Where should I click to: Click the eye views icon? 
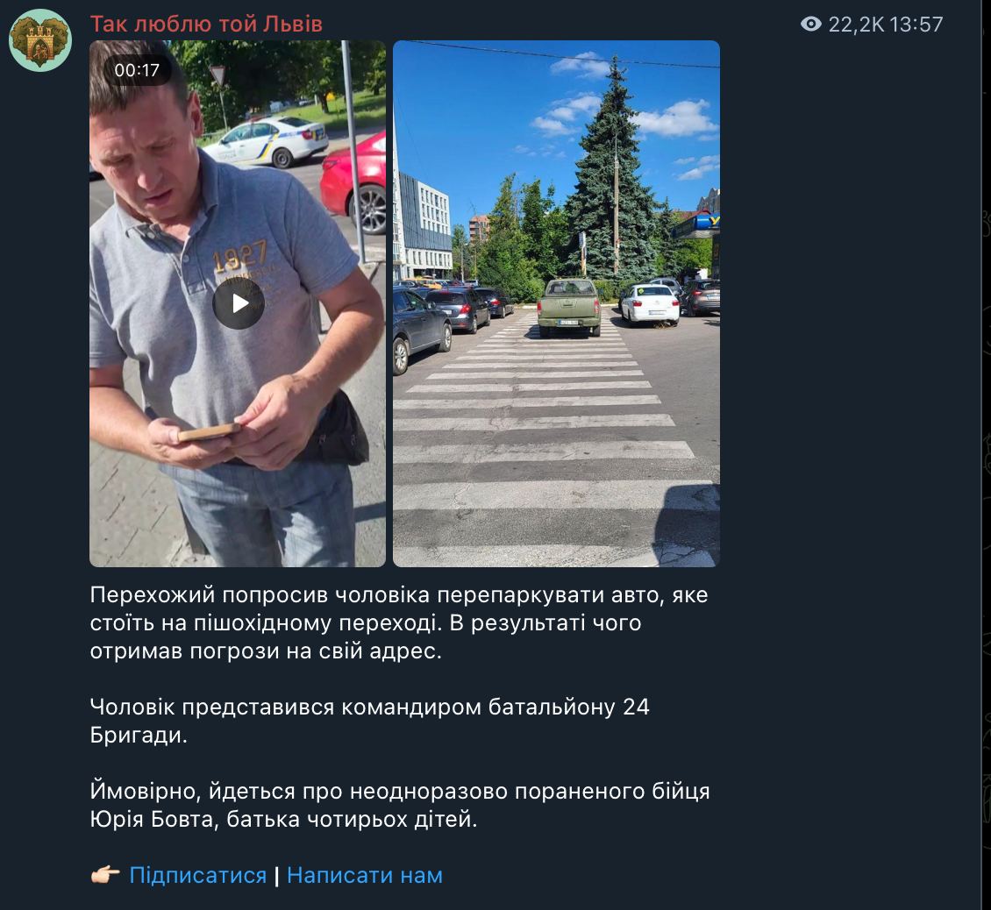811,24
